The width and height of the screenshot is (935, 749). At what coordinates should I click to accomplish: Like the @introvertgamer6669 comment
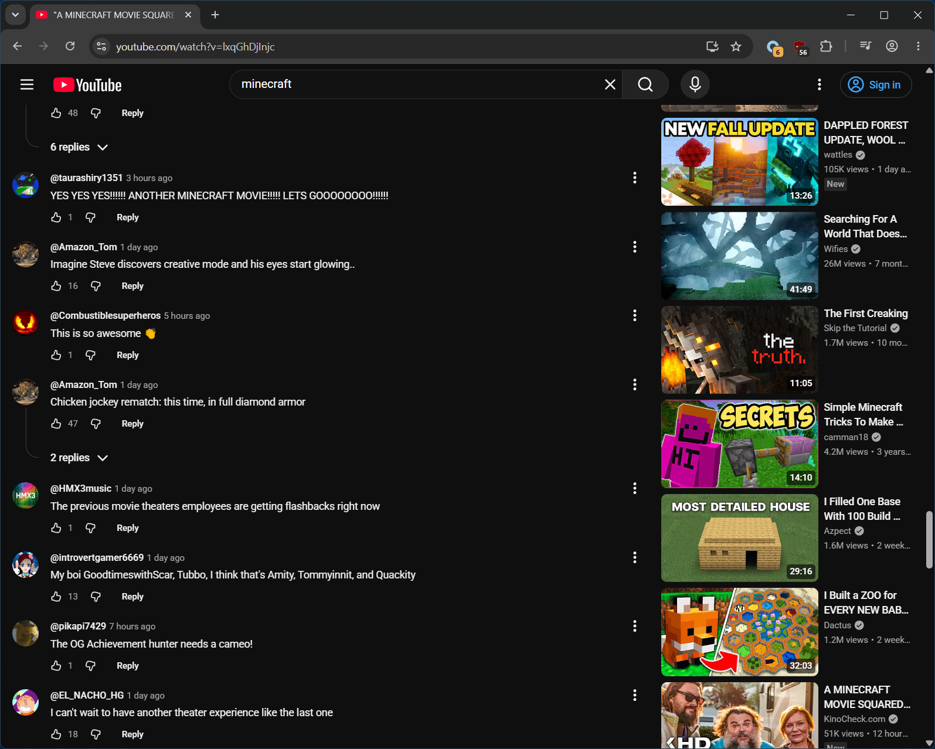pyautogui.click(x=56, y=597)
